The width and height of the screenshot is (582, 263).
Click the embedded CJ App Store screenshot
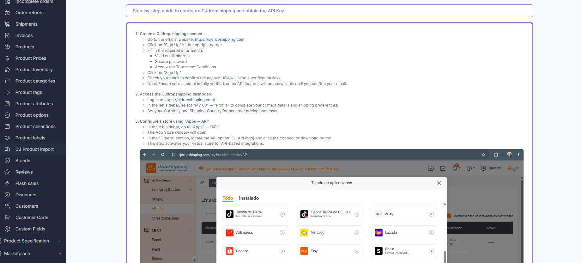332,205
